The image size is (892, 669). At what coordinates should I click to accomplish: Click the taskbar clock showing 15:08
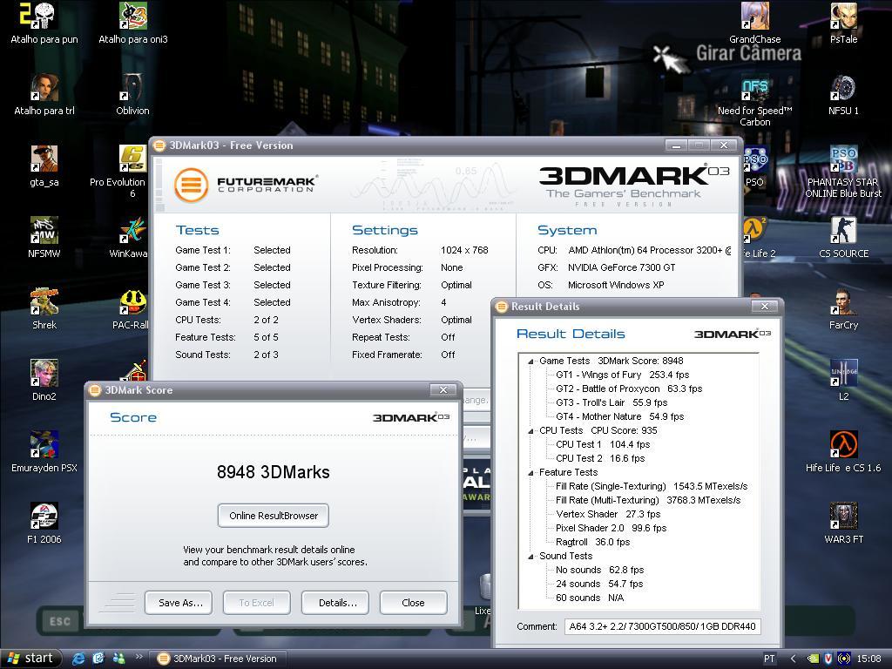(x=868, y=659)
